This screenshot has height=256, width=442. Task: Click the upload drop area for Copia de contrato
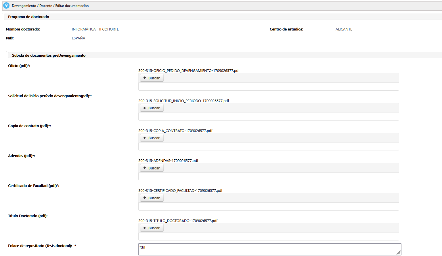[x=268, y=146]
